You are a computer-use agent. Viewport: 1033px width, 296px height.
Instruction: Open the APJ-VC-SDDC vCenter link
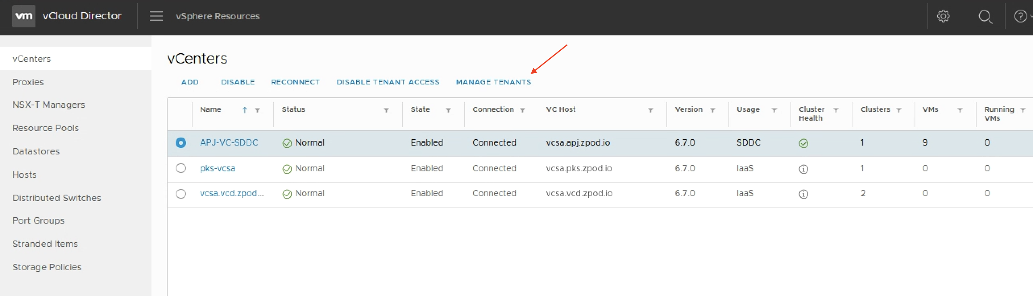click(x=229, y=142)
